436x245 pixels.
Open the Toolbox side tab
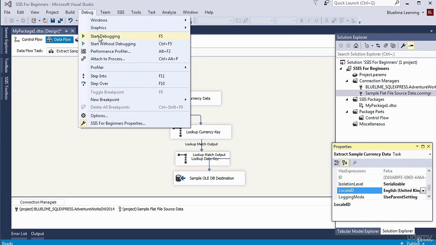[x=6, y=65]
